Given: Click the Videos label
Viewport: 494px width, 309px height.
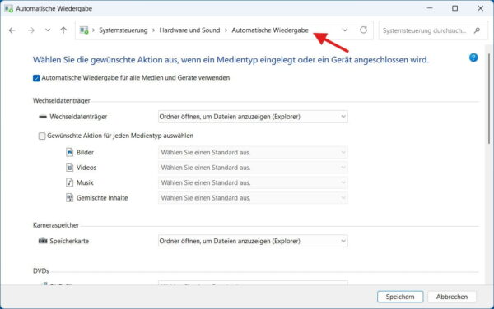Looking at the screenshot, I should pos(86,168).
